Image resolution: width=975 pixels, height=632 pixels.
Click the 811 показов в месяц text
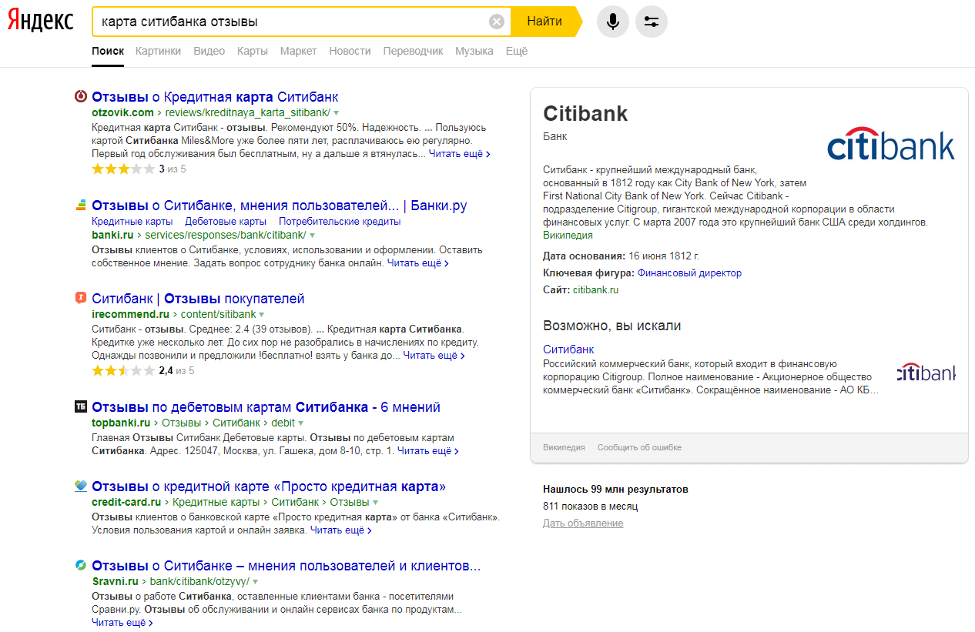tap(590, 507)
